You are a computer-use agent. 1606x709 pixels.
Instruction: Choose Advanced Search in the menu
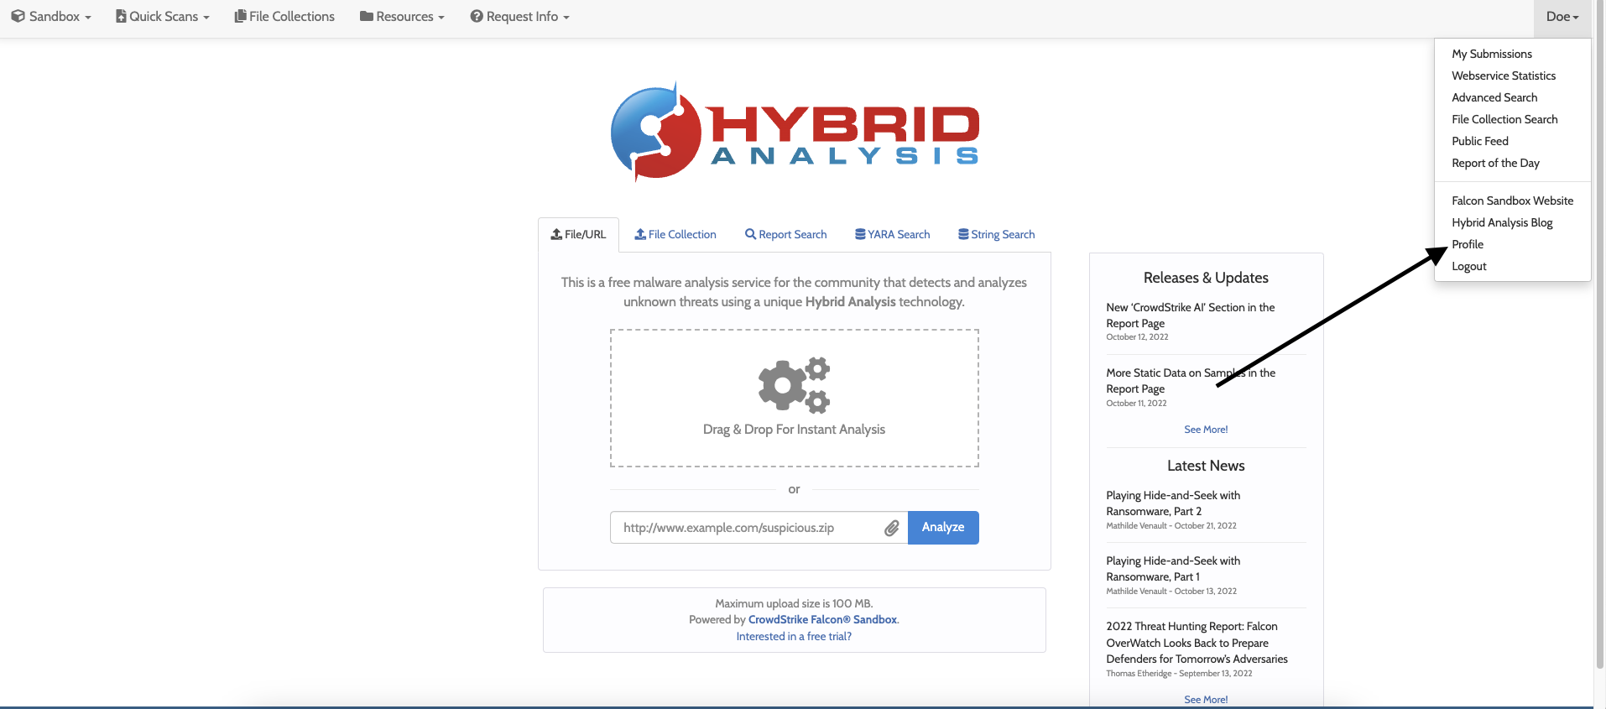coord(1494,97)
